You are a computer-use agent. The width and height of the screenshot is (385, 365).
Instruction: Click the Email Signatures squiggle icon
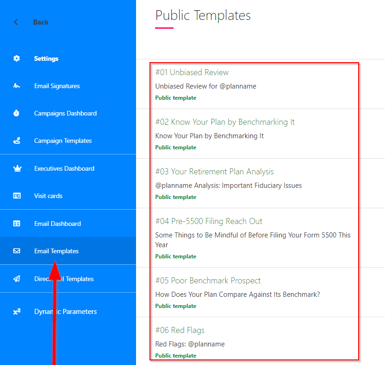(17, 86)
